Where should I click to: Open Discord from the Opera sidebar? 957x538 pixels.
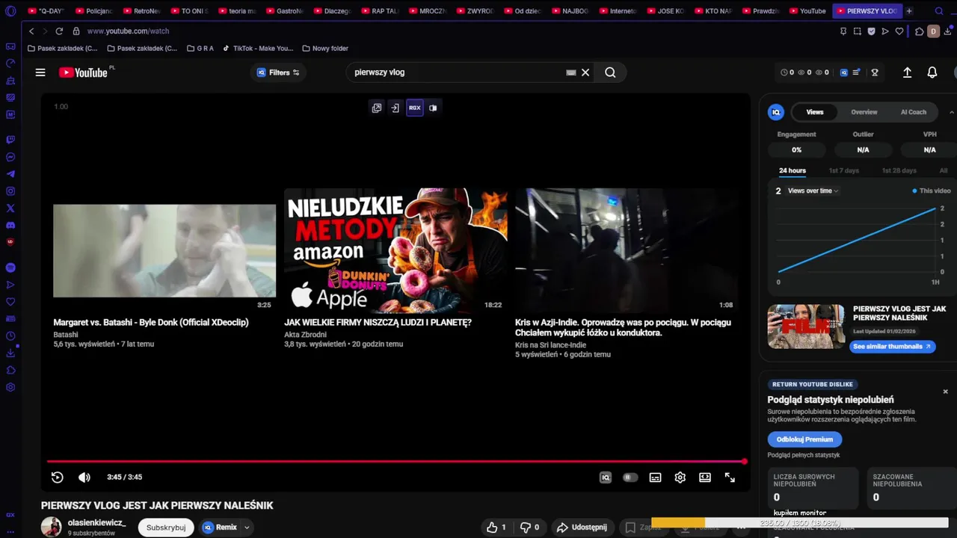[x=10, y=225]
